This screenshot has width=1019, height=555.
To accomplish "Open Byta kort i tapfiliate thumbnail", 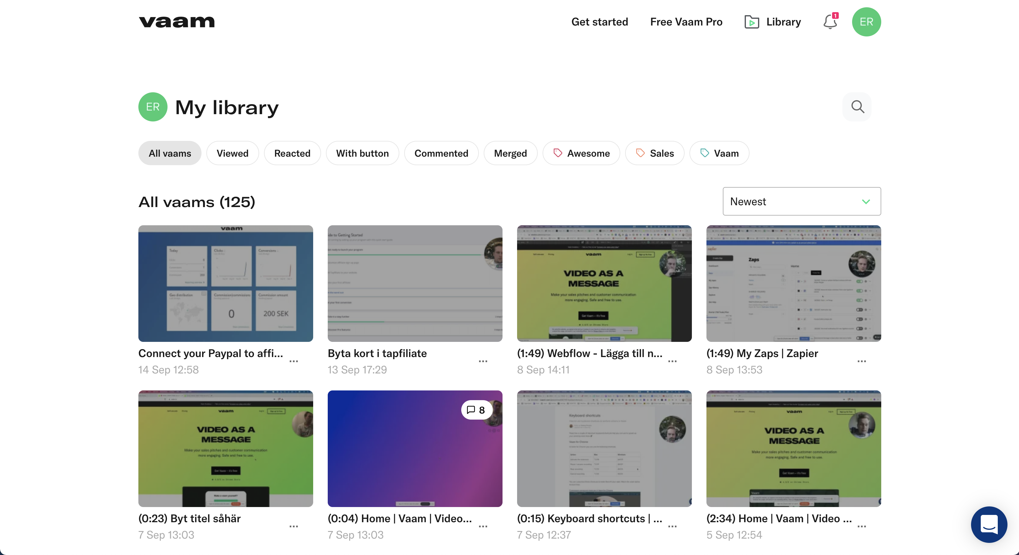I will [415, 284].
